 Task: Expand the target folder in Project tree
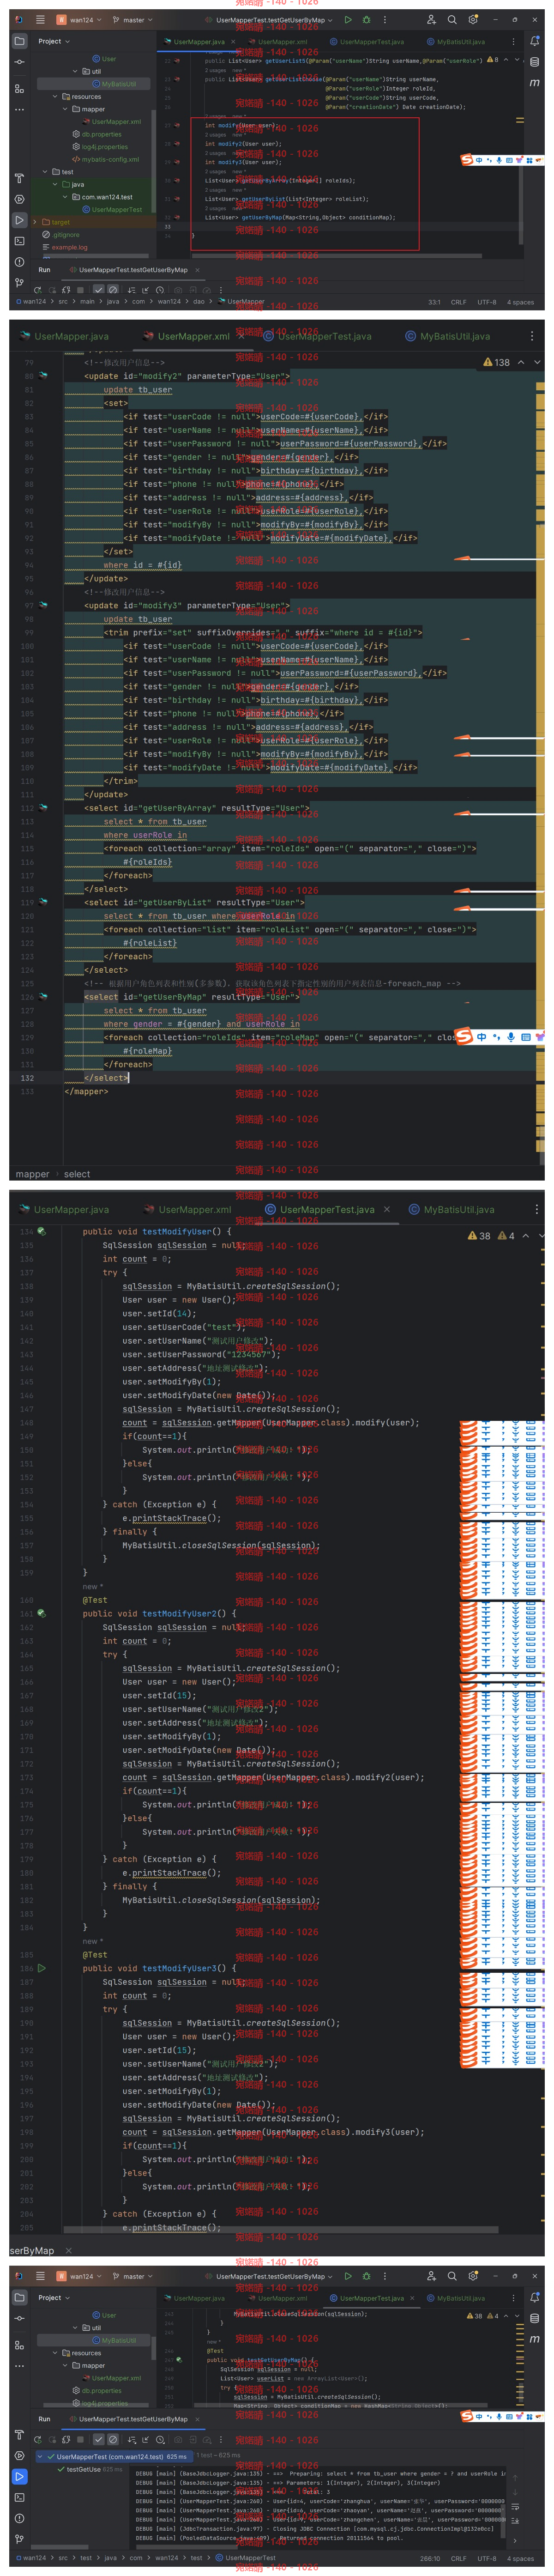[x=35, y=222]
